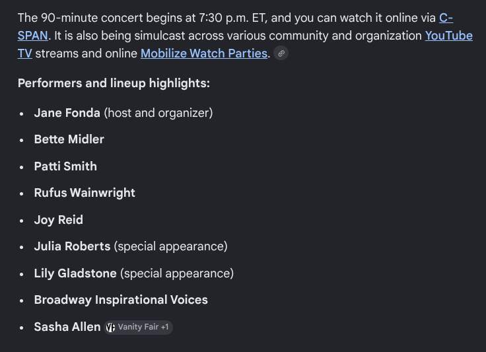Click the Joy Reid list item

click(x=59, y=220)
